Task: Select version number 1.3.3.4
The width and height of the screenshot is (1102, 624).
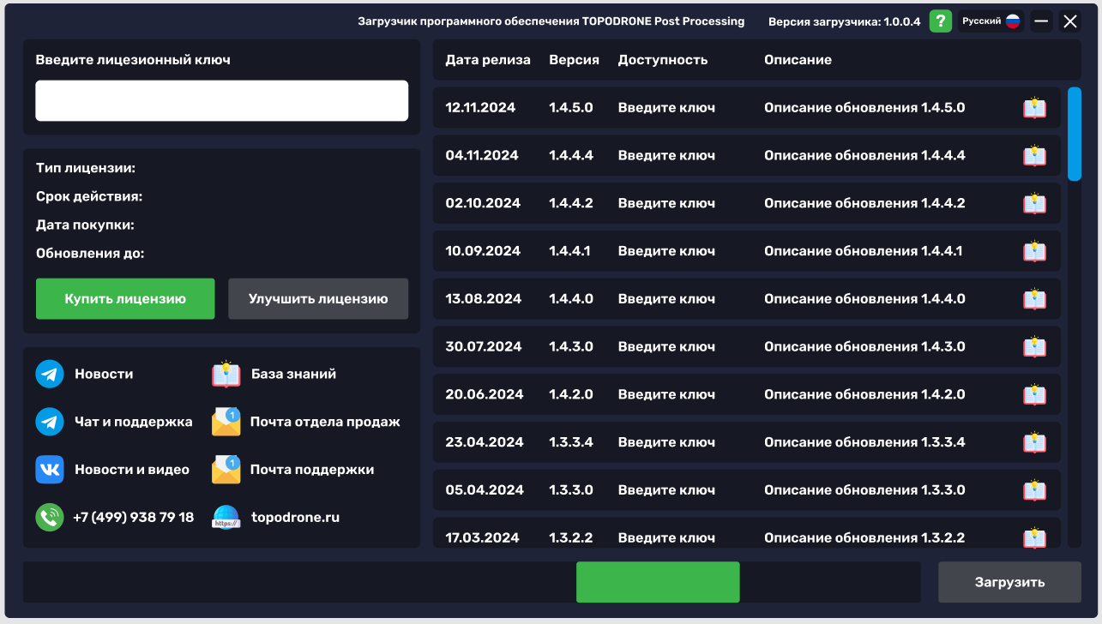Action: [571, 442]
